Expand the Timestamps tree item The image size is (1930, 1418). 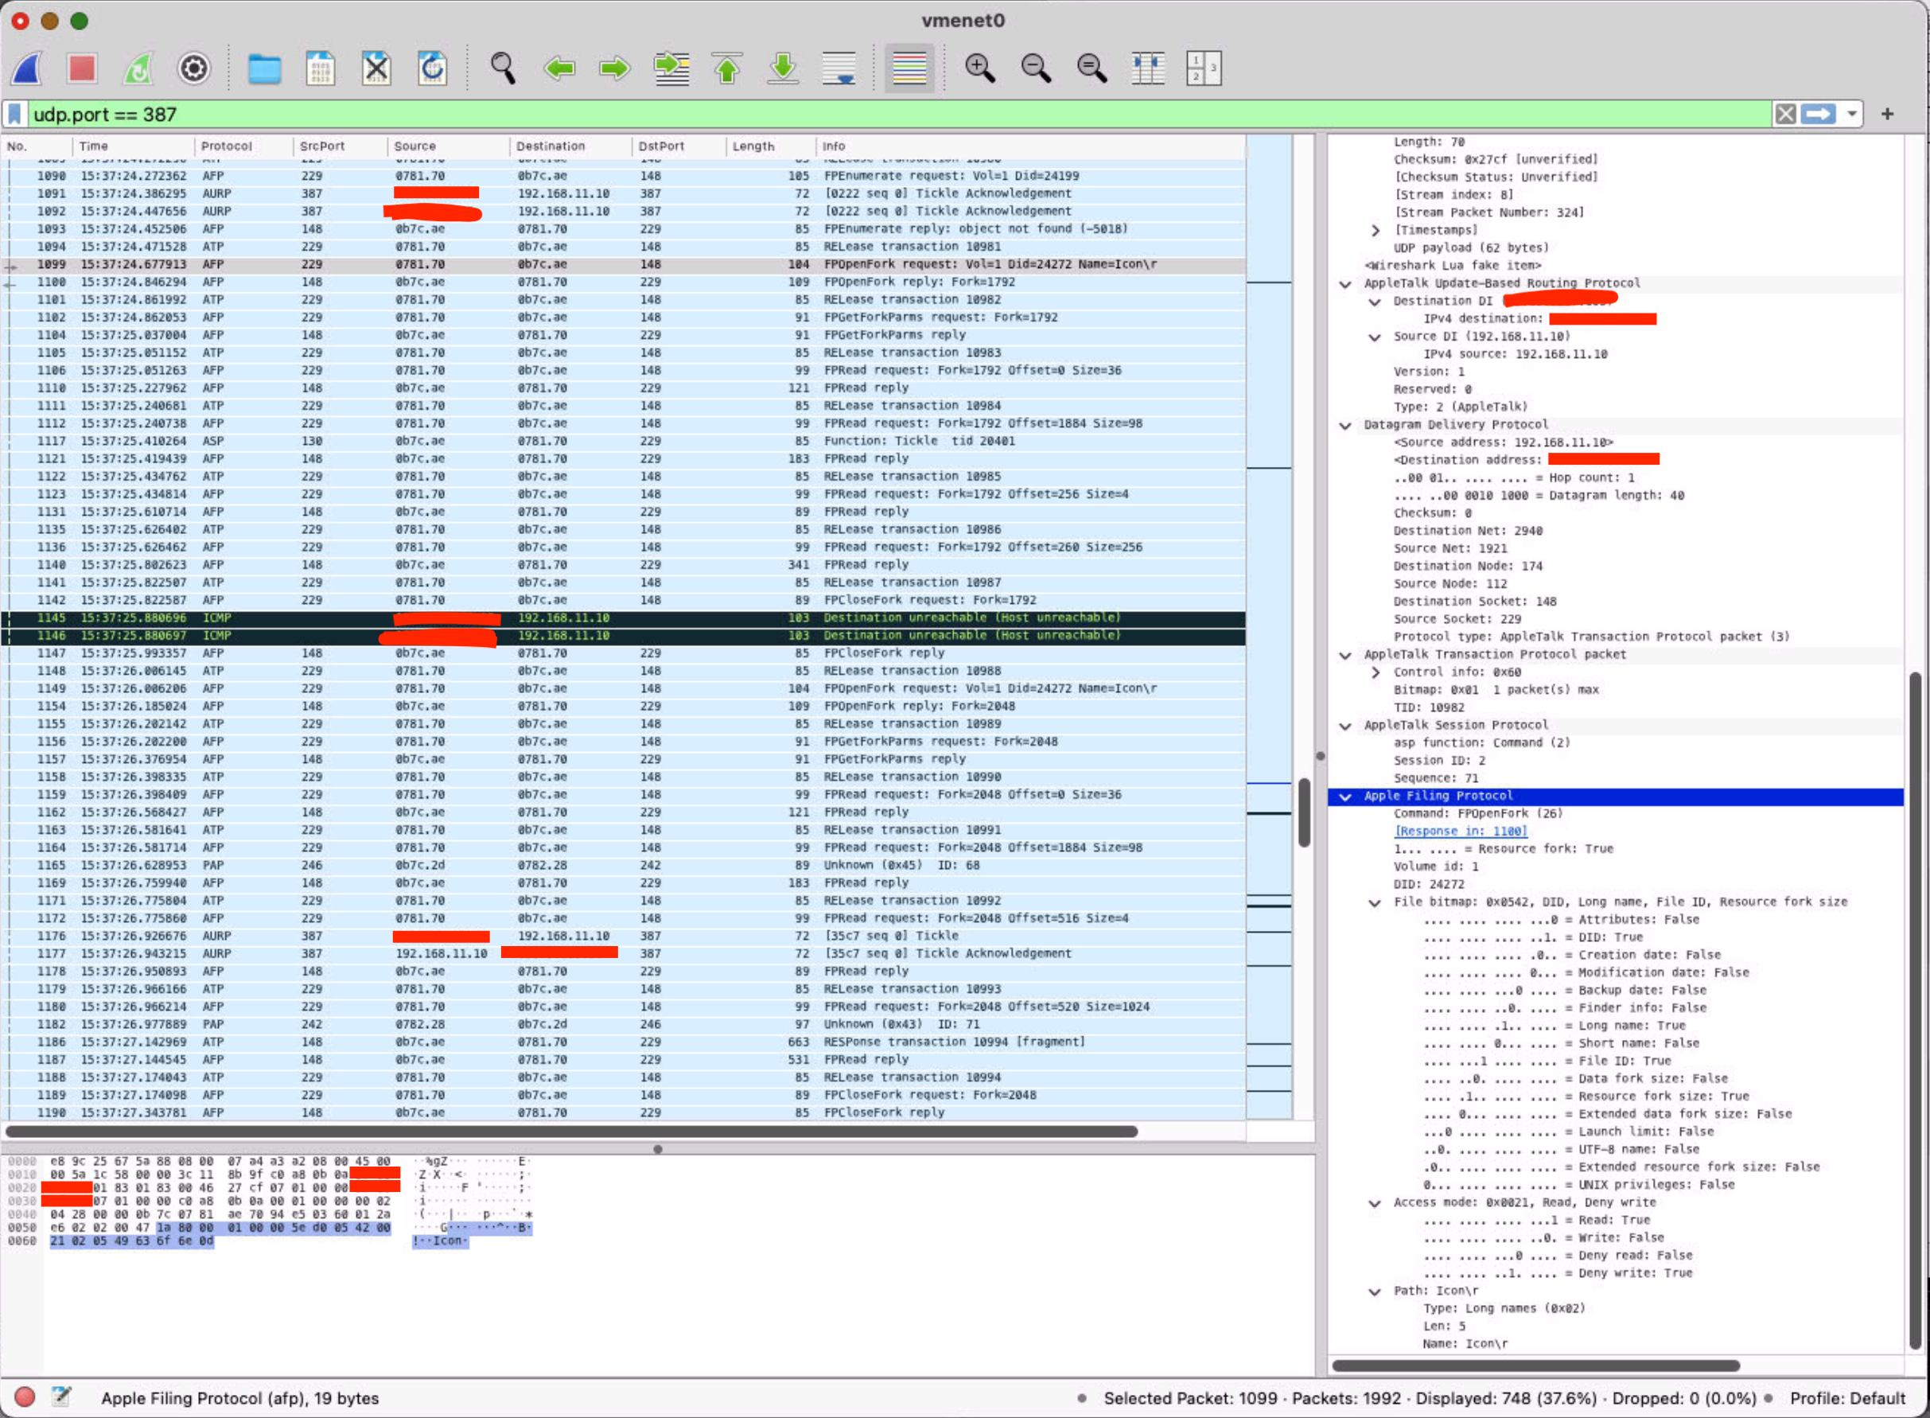click(x=1375, y=230)
